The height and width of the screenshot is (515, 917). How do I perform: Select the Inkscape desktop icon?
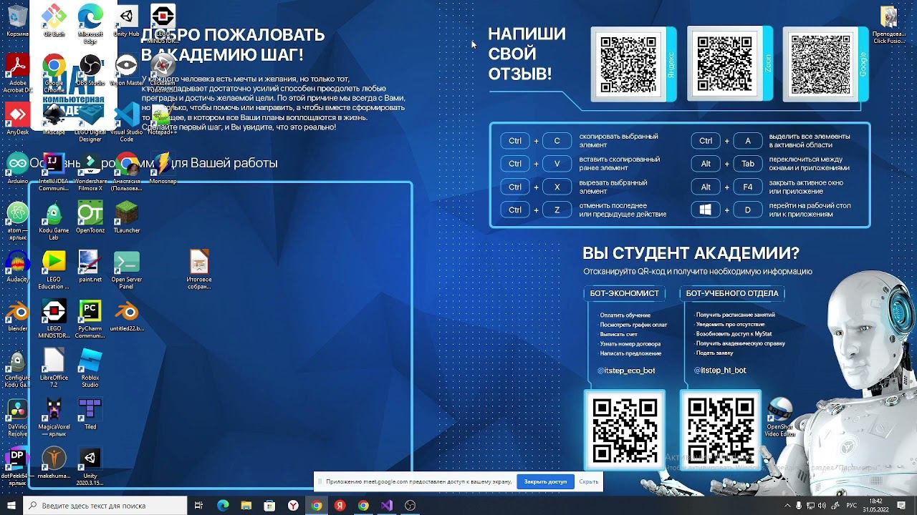coord(54,119)
